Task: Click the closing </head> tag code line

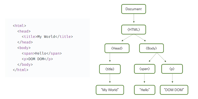Action: point(25,42)
